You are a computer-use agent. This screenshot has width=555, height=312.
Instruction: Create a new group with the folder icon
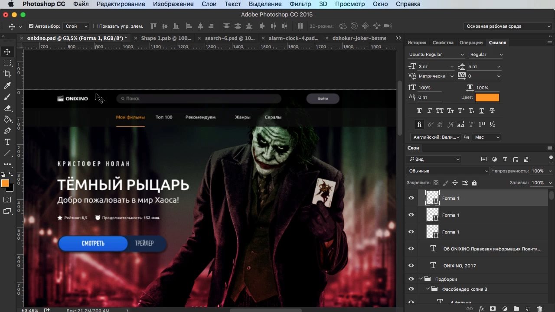click(x=516, y=309)
